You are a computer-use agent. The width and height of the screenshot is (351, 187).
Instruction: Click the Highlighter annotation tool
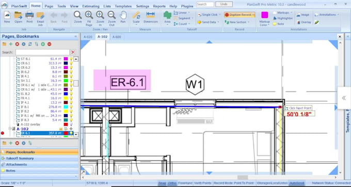(x=283, y=19)
